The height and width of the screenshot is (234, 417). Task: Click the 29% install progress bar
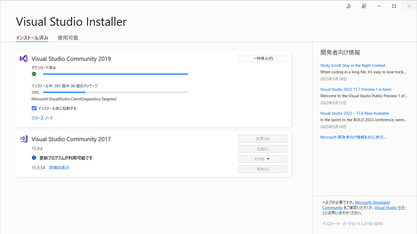(115, 92)
